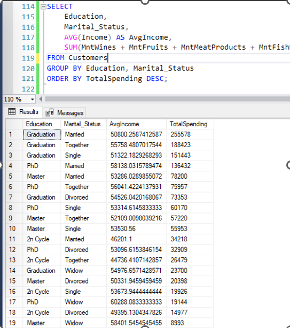Click AvgIncome value 55758.4807017544
The width and height of the screenshot is (290, 328).
pyautogui.click(x=136, y=145)
